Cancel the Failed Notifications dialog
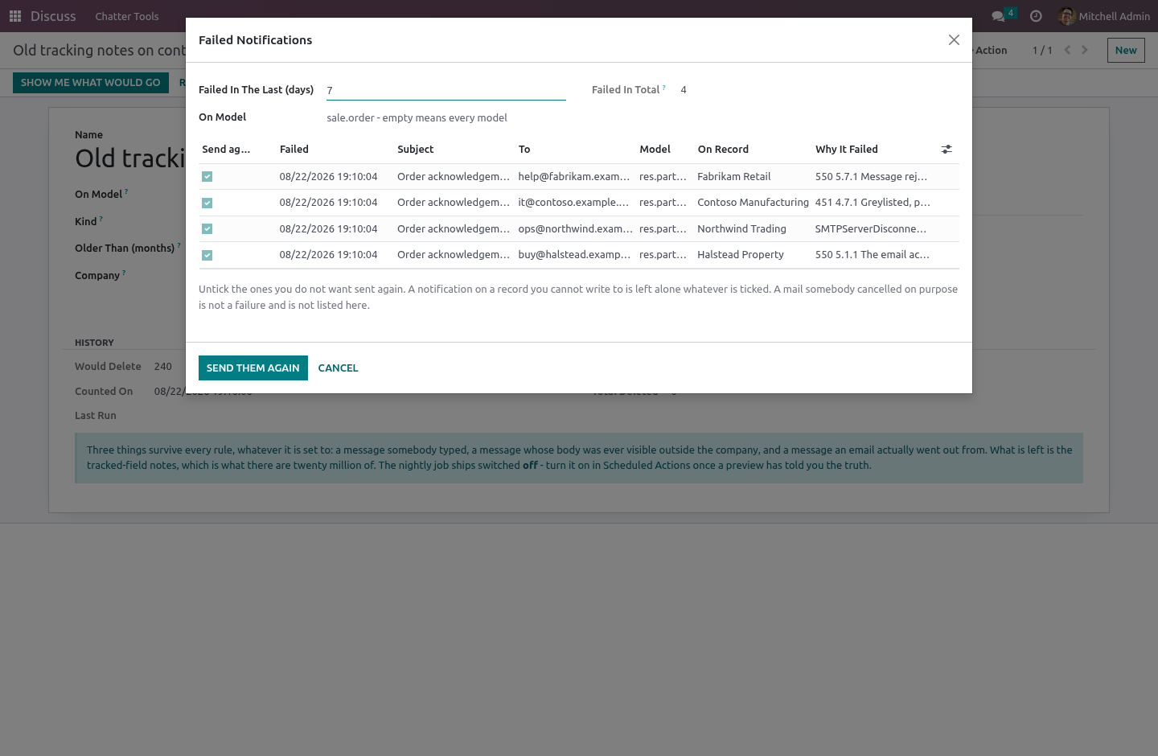The width and height of the screenshot is (1158, 756). pos(338,368)
